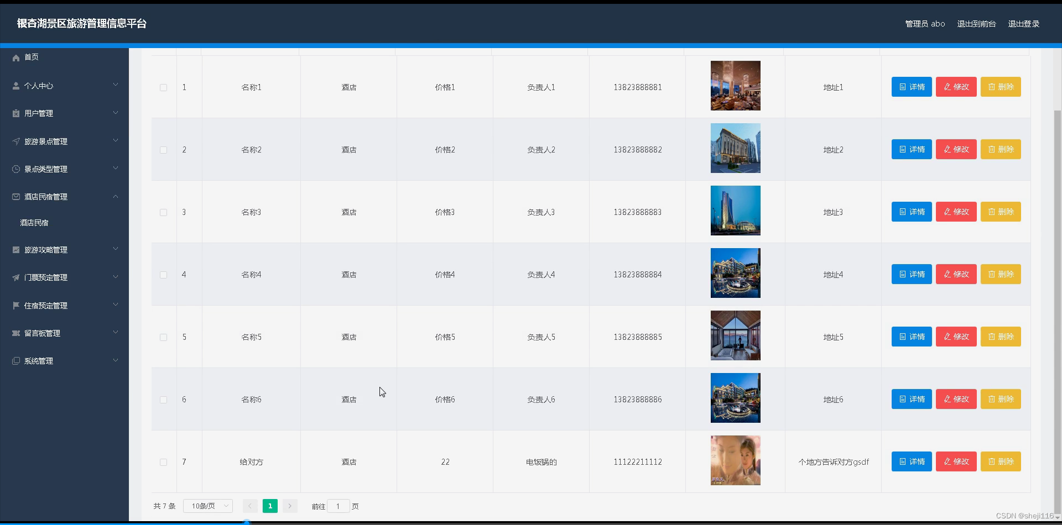Open 用户管理 user management icon

tap(15, 113)
